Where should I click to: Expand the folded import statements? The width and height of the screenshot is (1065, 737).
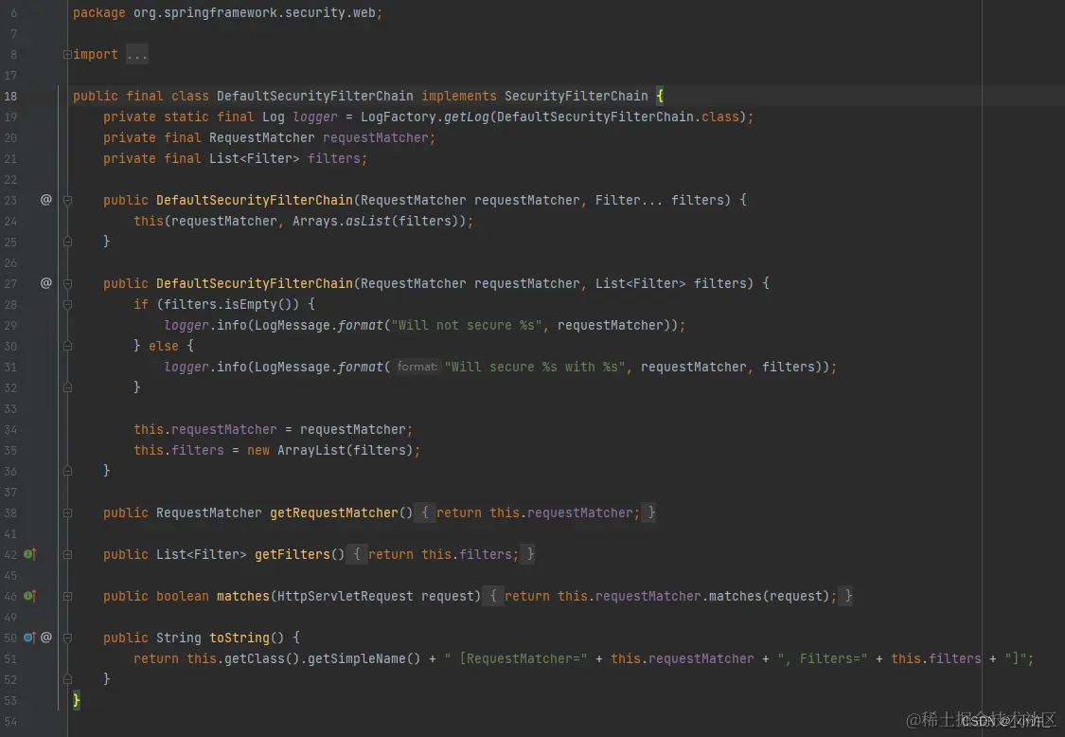(x=67, y=54)
